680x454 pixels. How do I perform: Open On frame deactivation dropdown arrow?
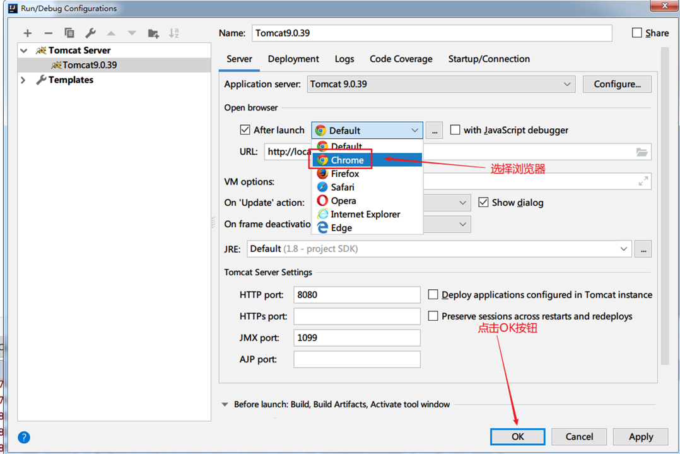(x=463, y=224)
